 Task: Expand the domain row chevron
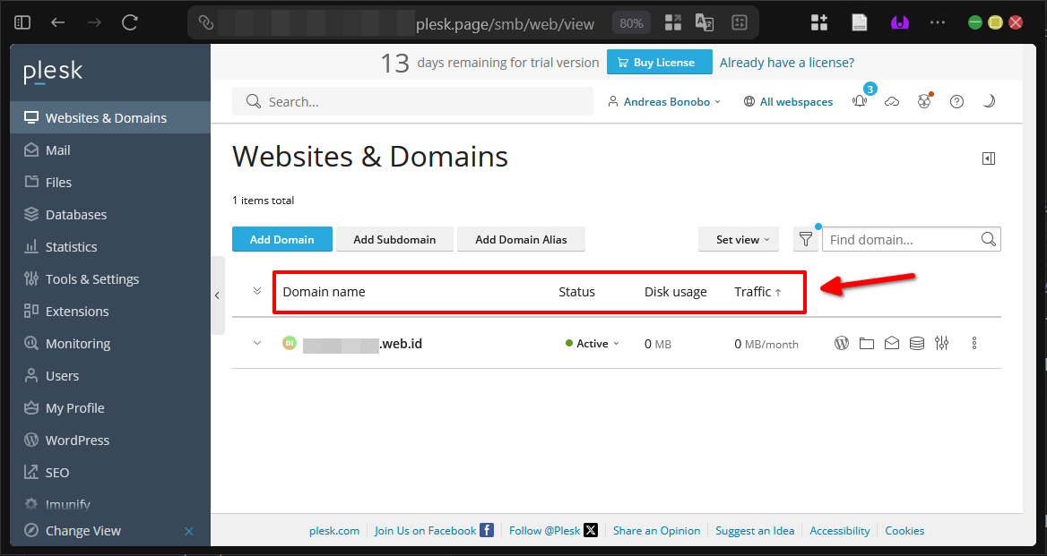click(257, 343)
